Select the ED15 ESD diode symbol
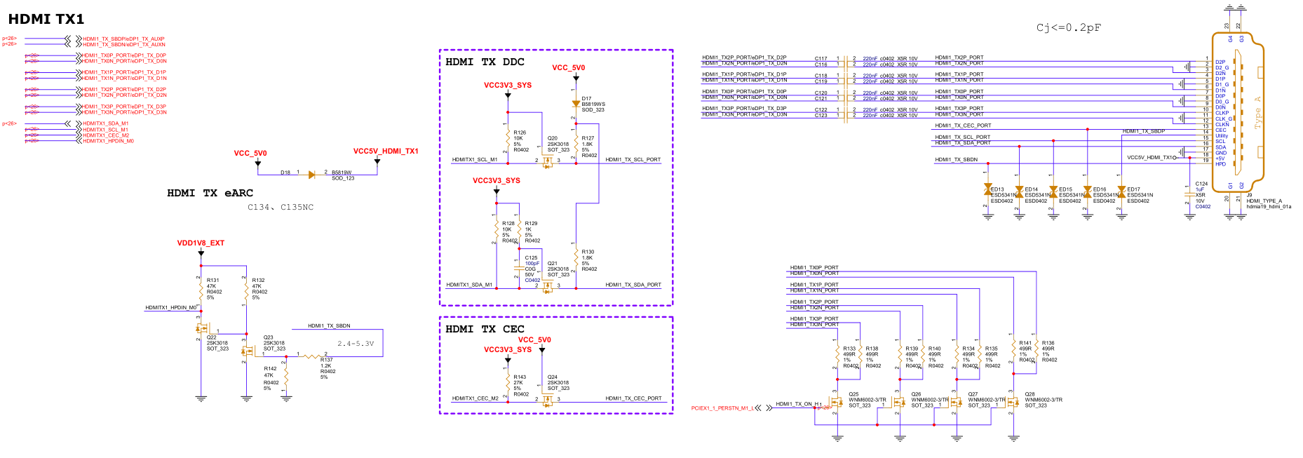The width and height of the screenshot is (1303, 458). point(1053,190)
